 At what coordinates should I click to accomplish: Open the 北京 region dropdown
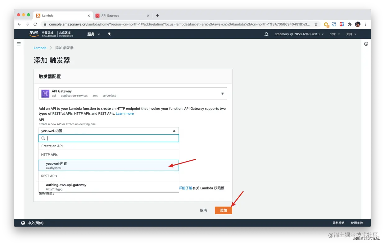(x=335, y=34)
